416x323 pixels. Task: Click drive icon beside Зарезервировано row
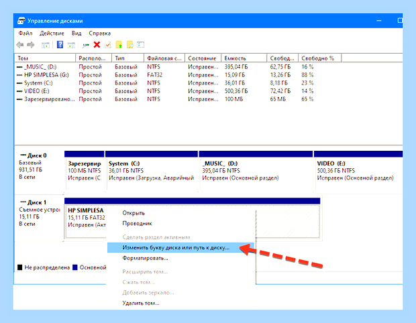coord(19,99)
